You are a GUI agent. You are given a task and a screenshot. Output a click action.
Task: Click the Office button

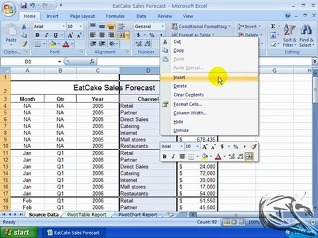9,9
